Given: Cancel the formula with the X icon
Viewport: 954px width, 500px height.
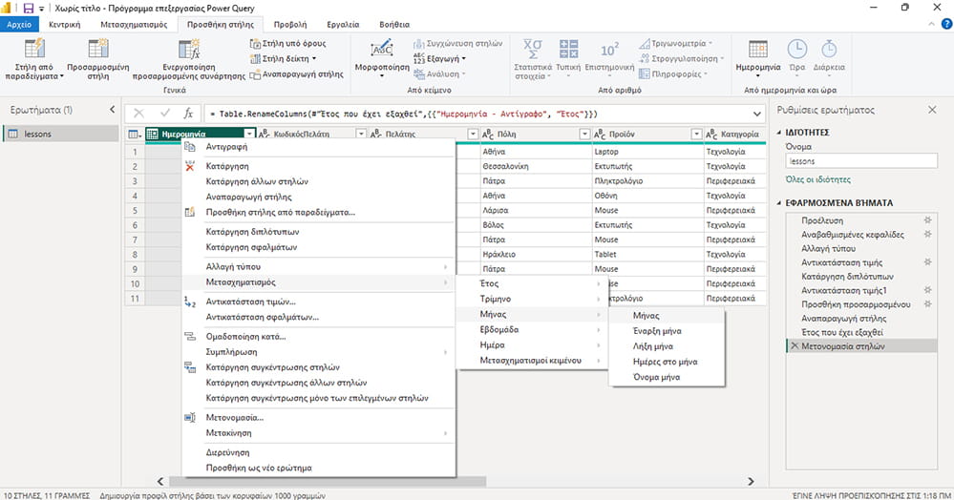Looking at the screenshot, I should [138, 114].
